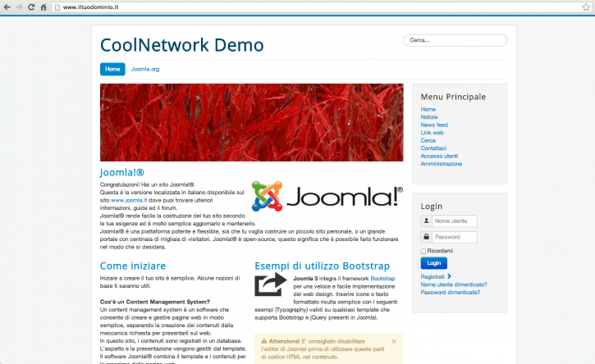Open the Come iniziare heading
The width and height of the screenshot is (595, 364).
coord(133,266)
